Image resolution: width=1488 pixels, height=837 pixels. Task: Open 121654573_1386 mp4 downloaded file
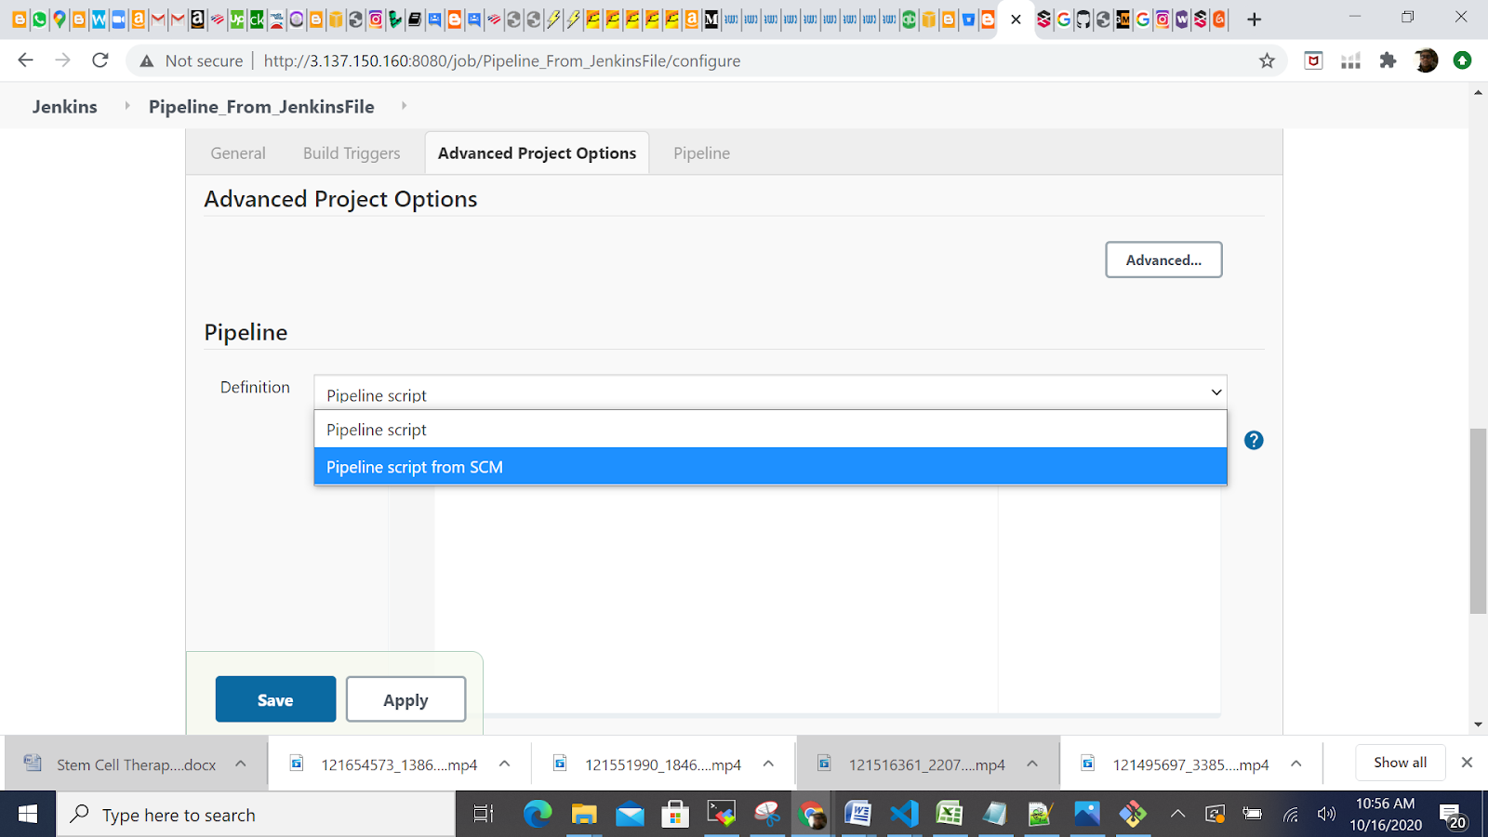398,764
